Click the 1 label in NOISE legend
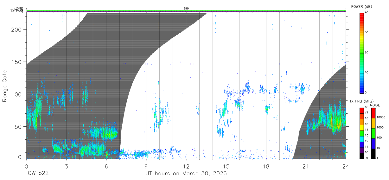Image resolution: width=389 pixels, height=180 pixels. 377,158
